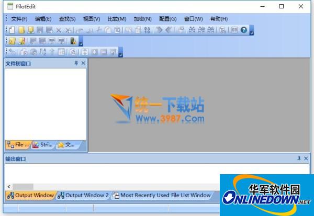The height and width of the screenshot is (216, 314).
Task: Open the 文件(F) menu
Action: [x=19, y=19]
